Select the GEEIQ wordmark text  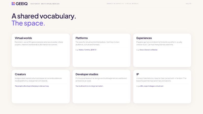[x=22, y=4]
